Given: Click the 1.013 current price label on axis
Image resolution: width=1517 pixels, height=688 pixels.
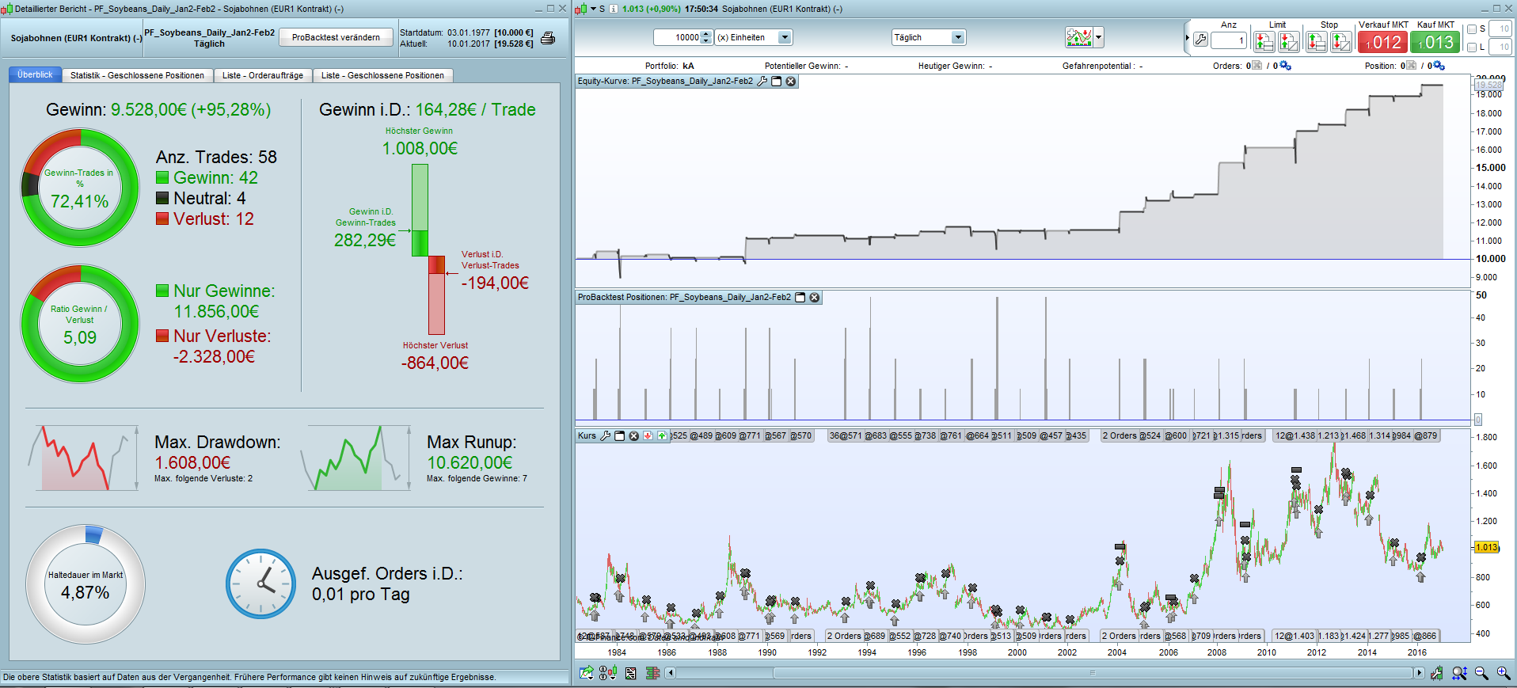Looking at the screenshot, I should [x=1486, y=547].
